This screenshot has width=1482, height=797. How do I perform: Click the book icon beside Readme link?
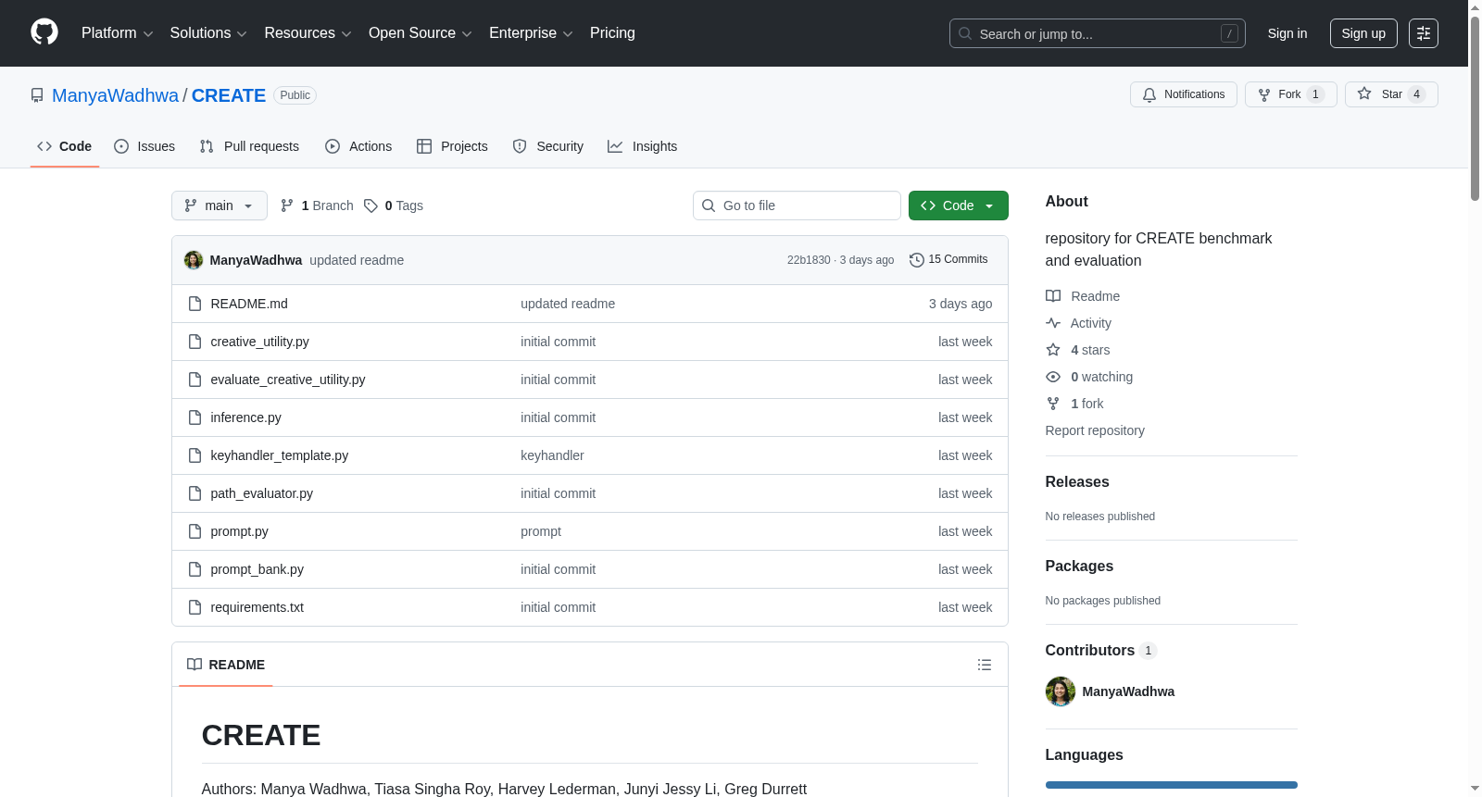tap(1053, 296)
